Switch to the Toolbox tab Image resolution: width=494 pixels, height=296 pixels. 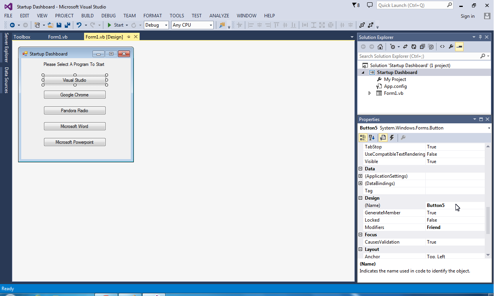(22, 37)
